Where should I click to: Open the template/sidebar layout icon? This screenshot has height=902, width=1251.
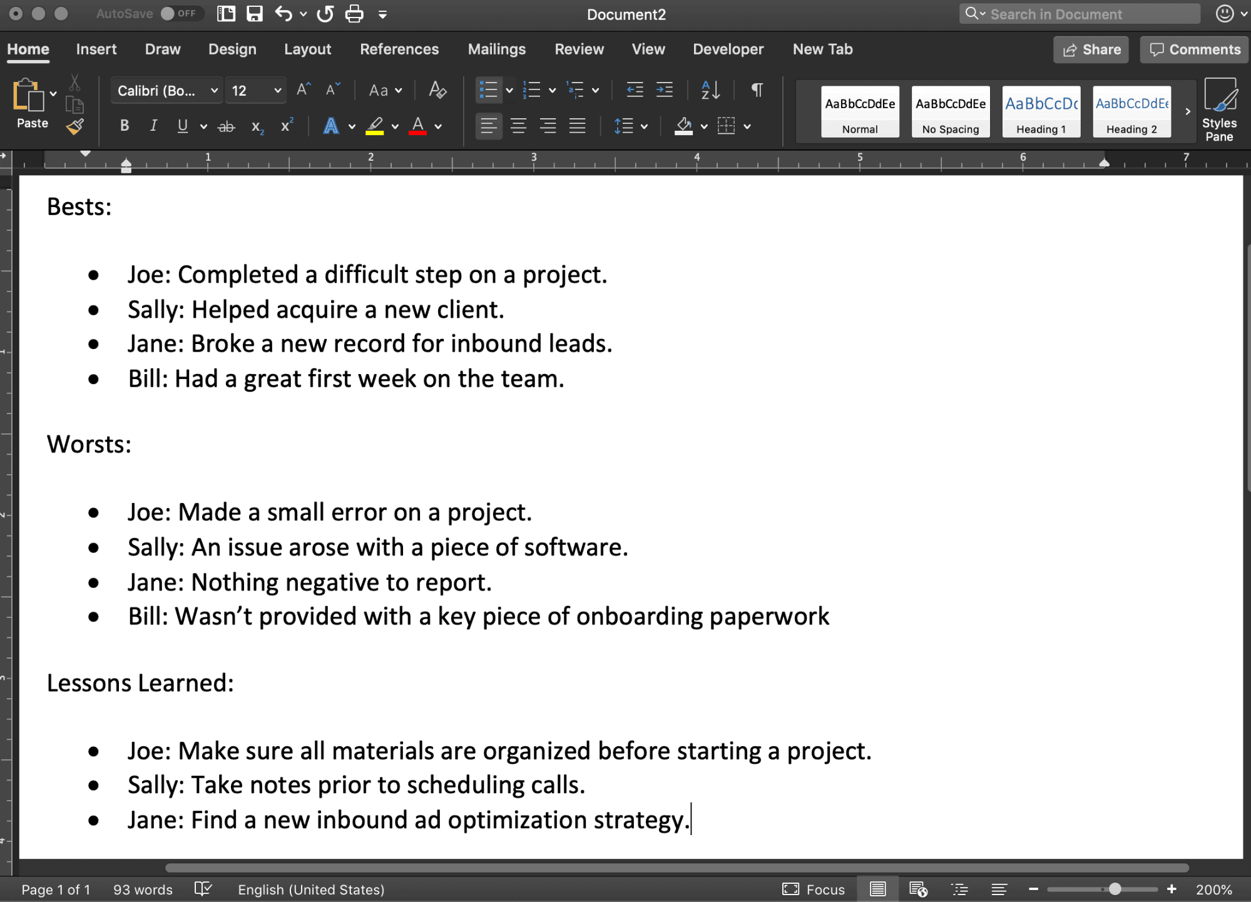point(226,14)
